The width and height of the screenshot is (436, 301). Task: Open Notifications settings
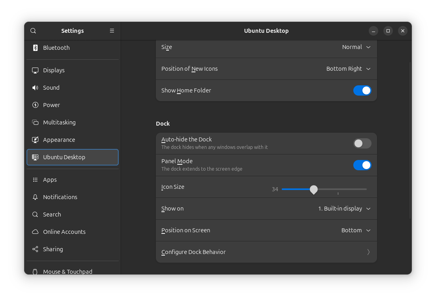72,197
